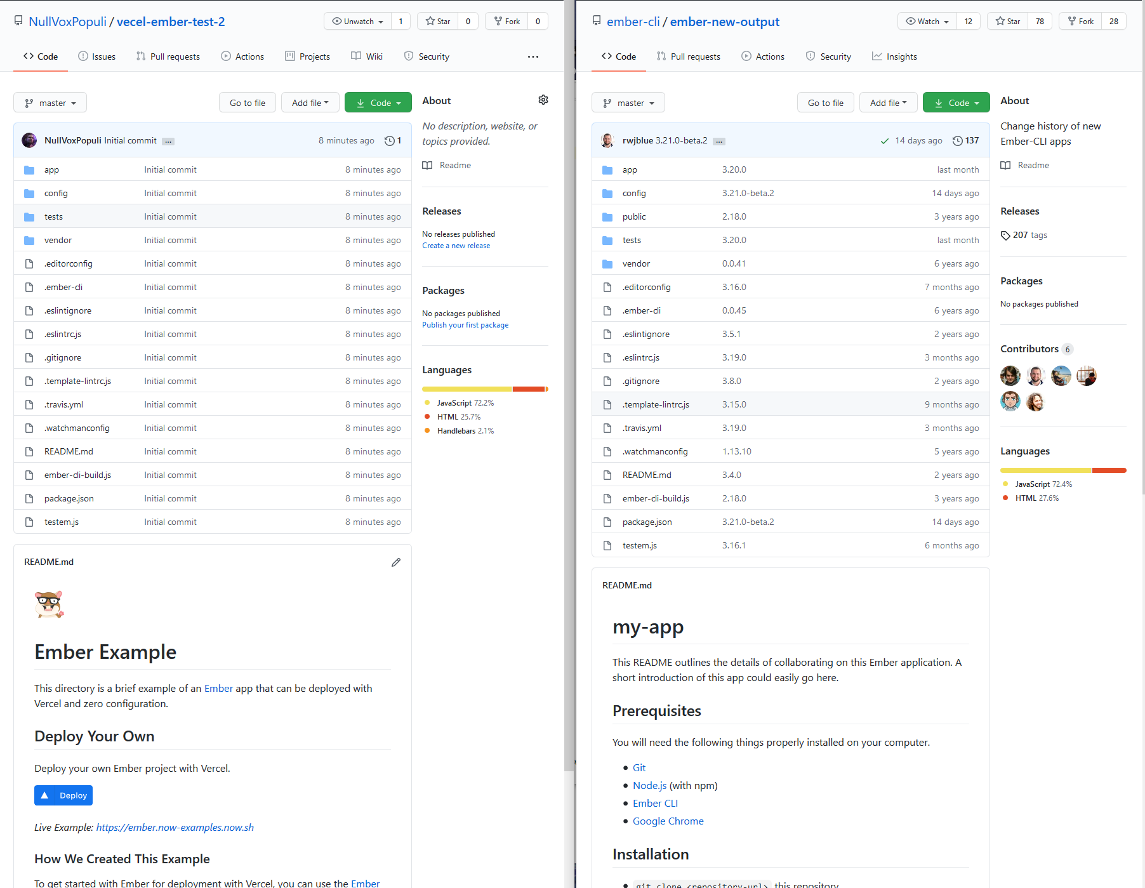Viewport: 1145px width, 888px height.
Task: Click the gear icon next to About
Action: click(x=543, y=100)
